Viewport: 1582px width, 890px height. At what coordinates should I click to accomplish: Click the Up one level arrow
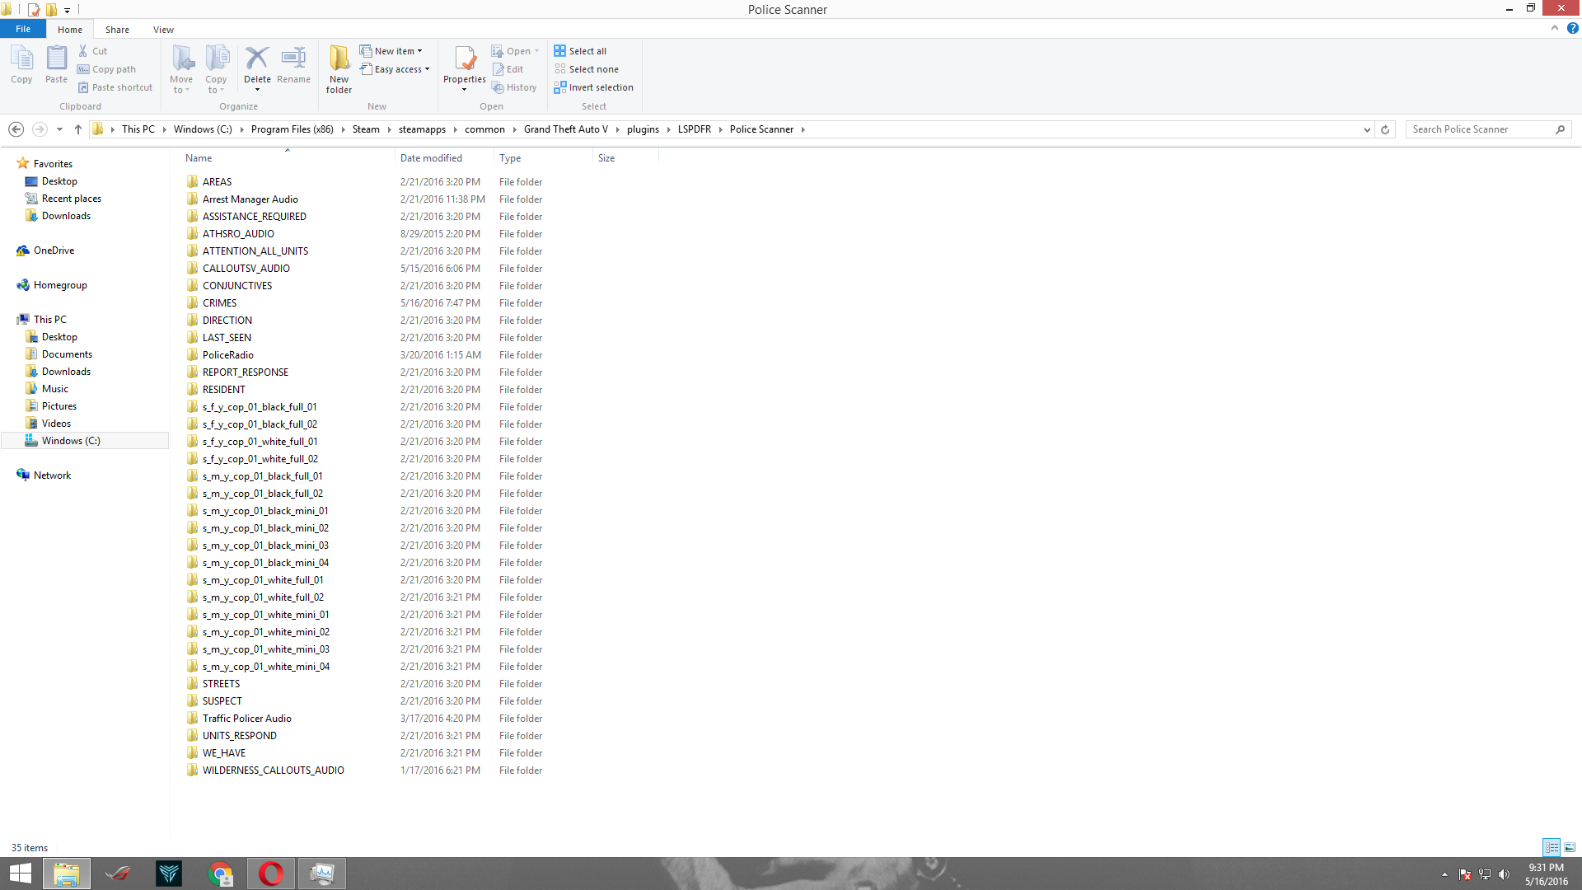[x=78, y=129]
